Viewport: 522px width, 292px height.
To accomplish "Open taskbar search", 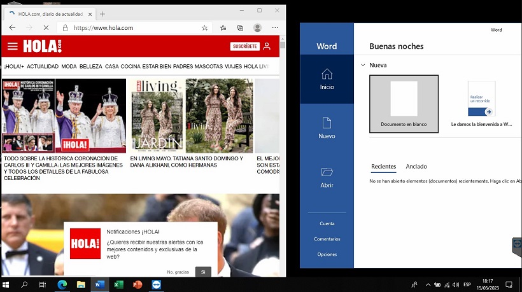I will pos(24,284).
